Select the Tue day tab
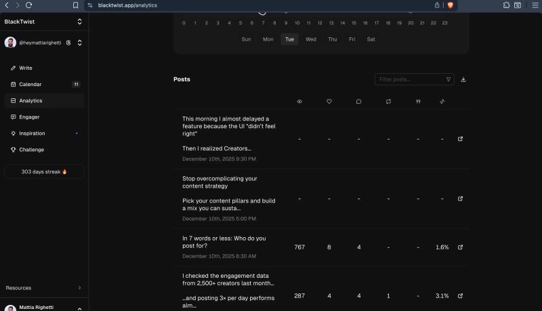542x311 pixels. (289, 39)
